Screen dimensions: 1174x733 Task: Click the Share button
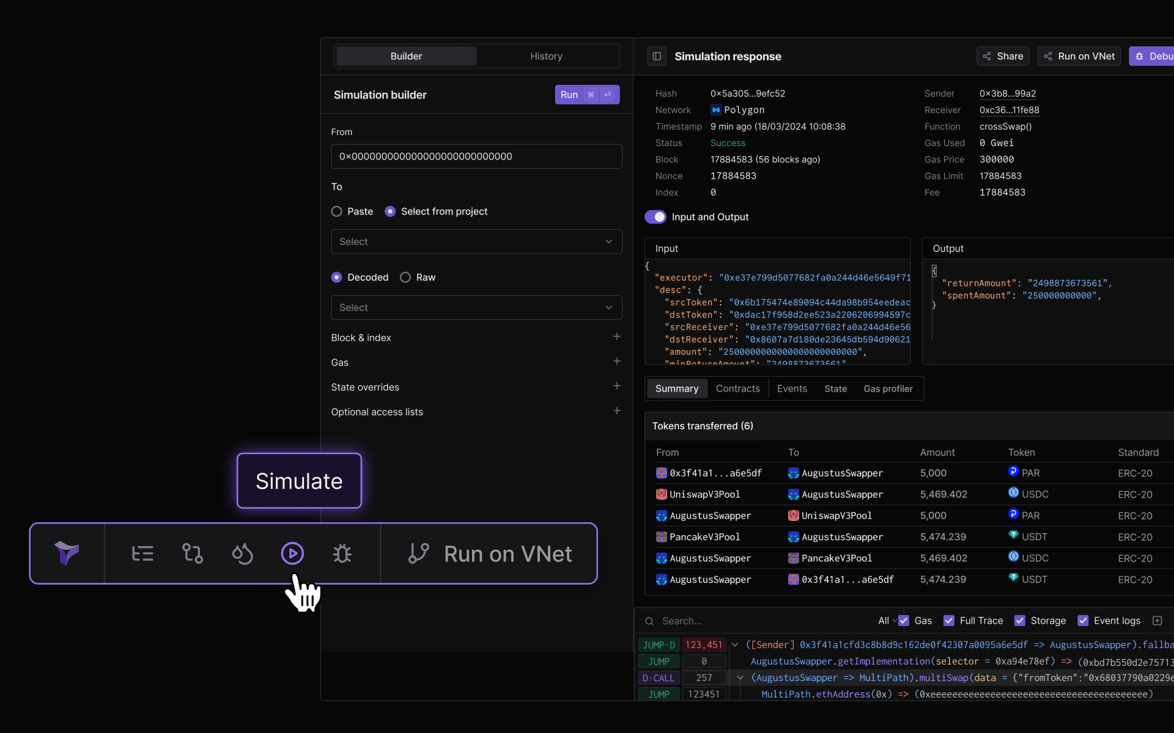click(x=1003, y=56)
